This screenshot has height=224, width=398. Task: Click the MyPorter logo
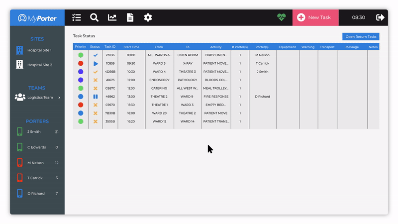37,18
